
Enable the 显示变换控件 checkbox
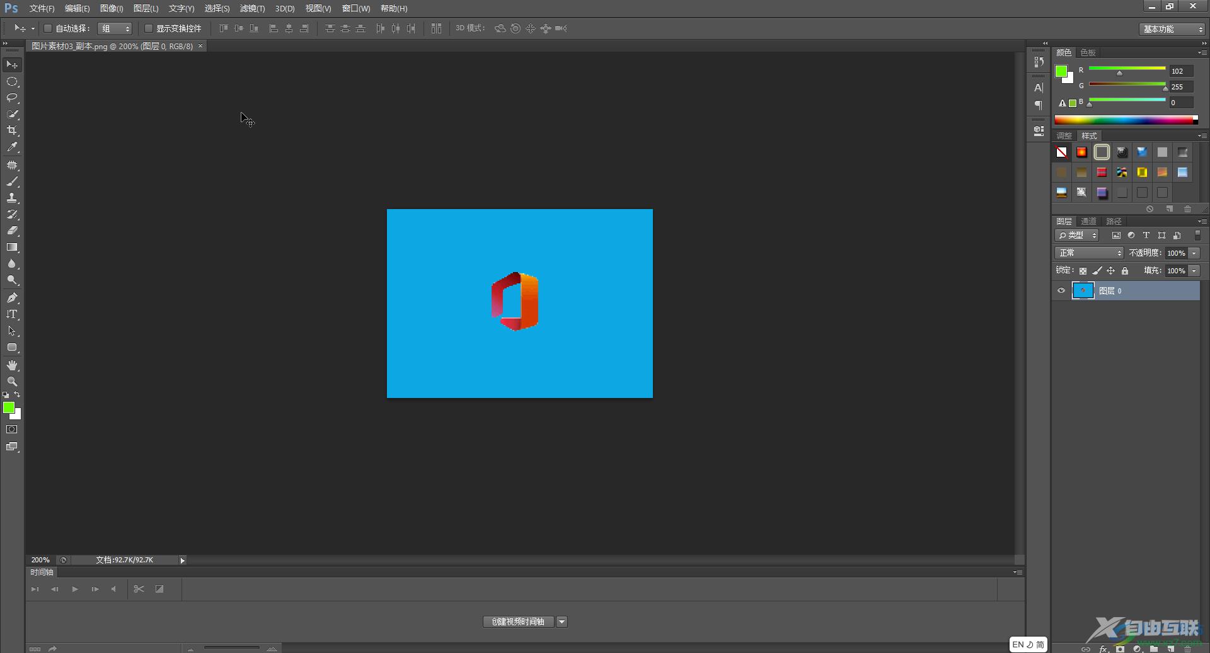149,28
